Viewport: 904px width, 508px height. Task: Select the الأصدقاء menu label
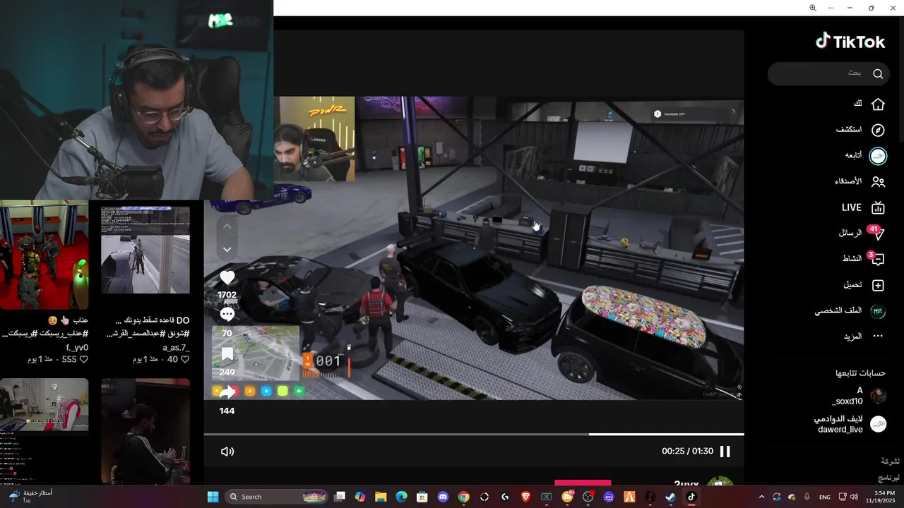848,181
